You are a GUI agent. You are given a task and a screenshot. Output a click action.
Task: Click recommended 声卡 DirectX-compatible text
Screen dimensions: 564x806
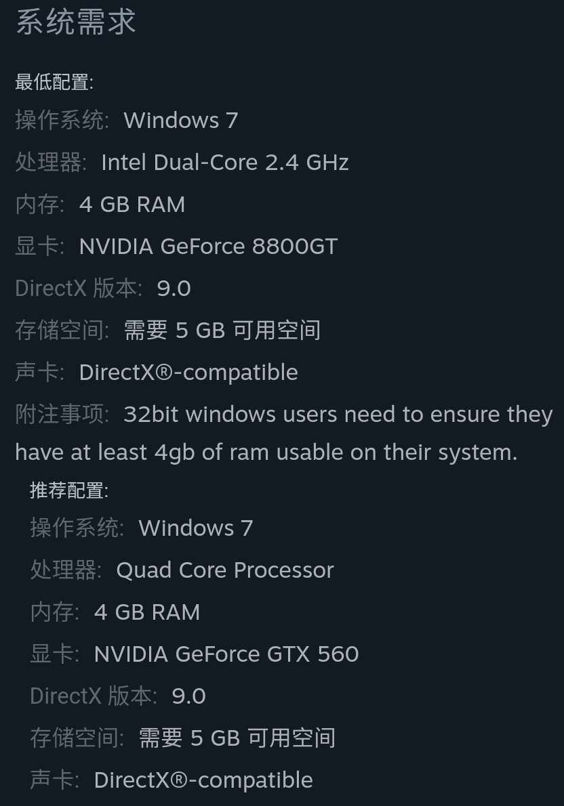tap(203, 781)
